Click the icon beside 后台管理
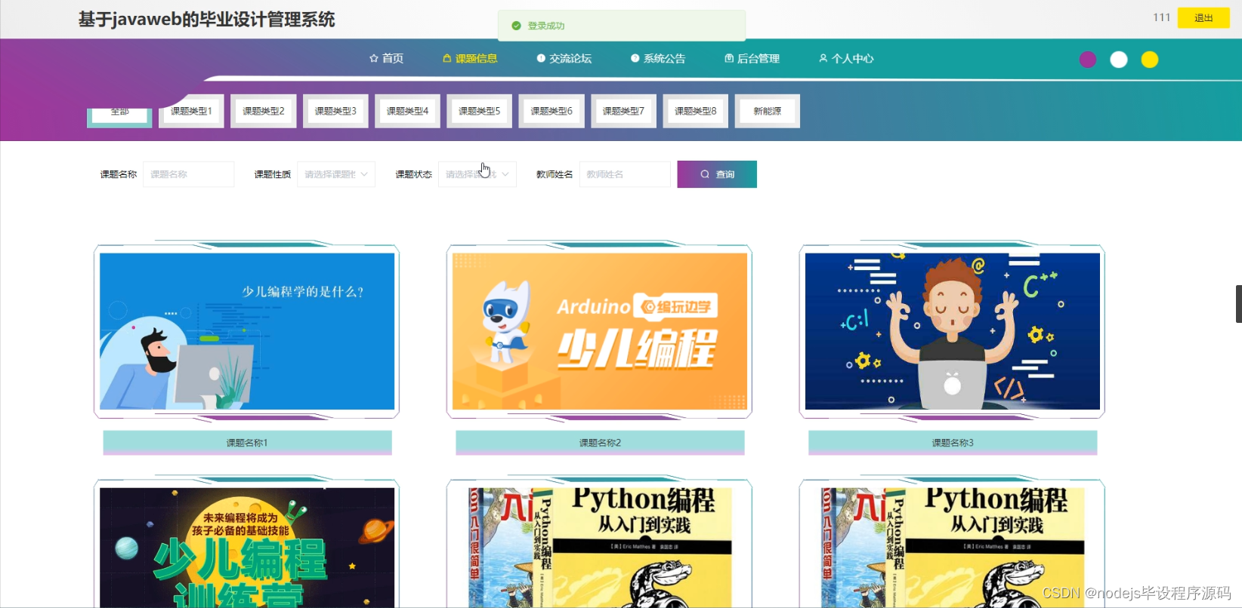Viewport: 1242px width, 608px height. [x=729, y=59]
